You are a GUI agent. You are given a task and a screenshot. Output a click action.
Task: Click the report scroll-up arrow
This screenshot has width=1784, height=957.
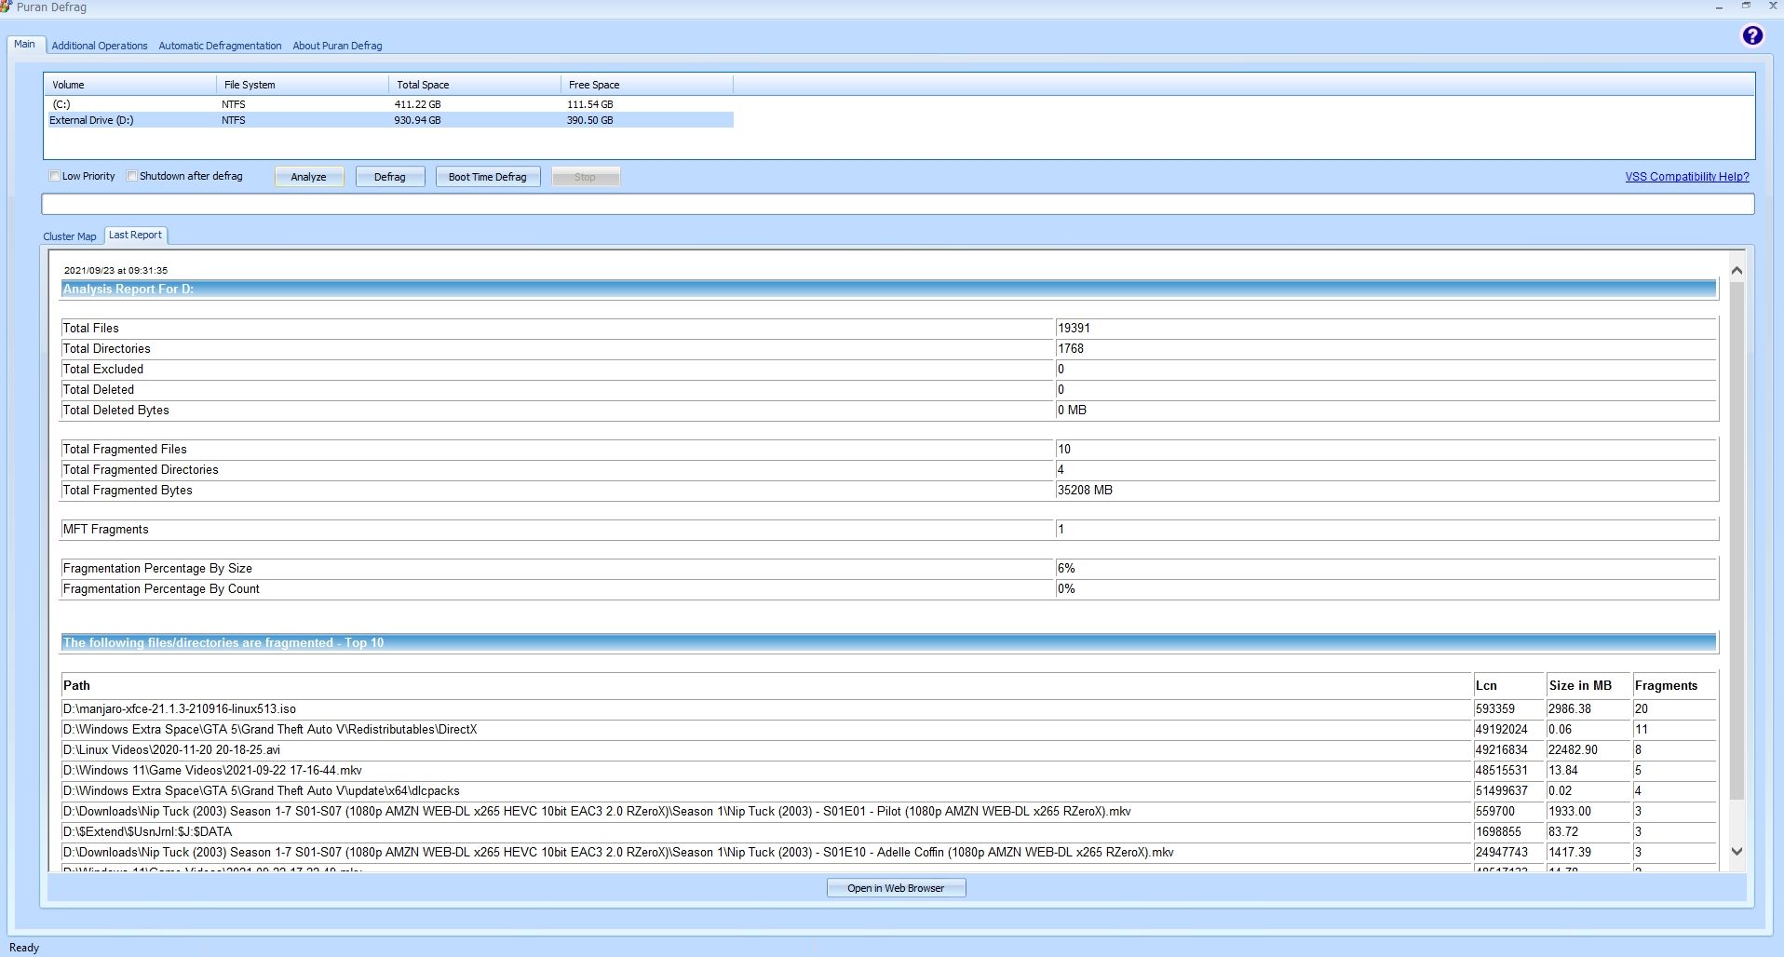1736,271
